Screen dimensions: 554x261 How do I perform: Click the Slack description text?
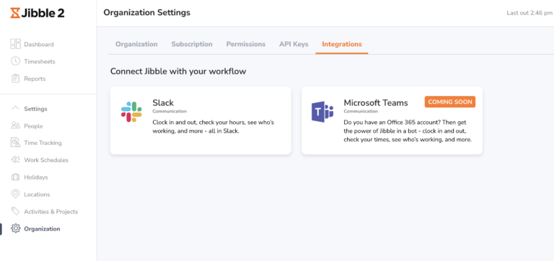point(213,127)
